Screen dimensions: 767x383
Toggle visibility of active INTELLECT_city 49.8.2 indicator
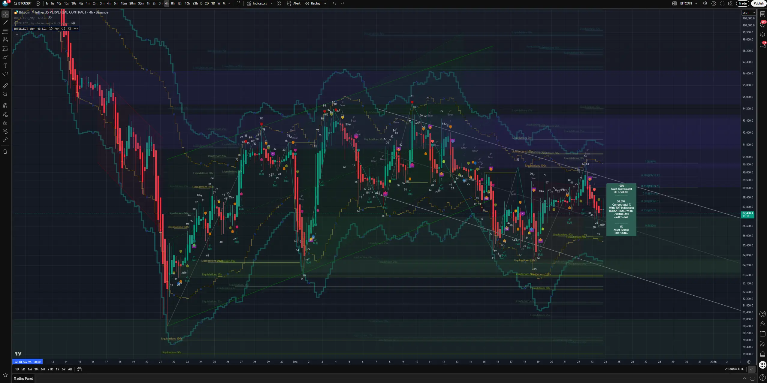[51, 29]
